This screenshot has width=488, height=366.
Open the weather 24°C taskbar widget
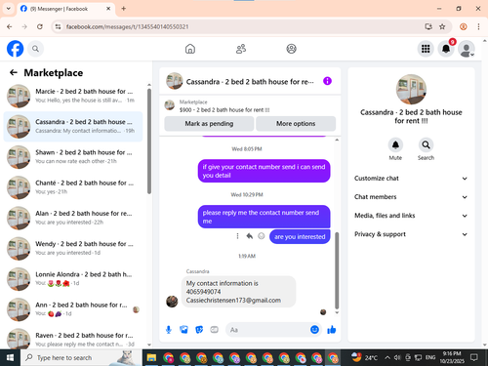[x=364, y=358]
